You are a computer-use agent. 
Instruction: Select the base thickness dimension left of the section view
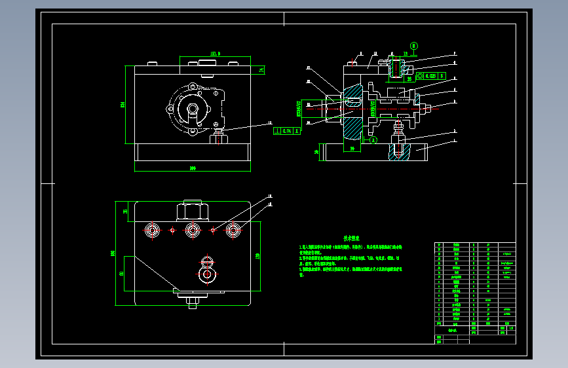click(316, 152)
